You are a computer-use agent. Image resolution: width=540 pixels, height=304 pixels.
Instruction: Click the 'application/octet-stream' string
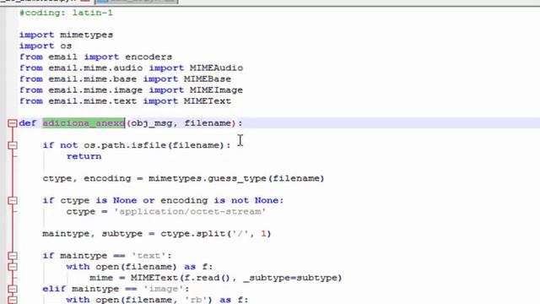pos(190,211)
